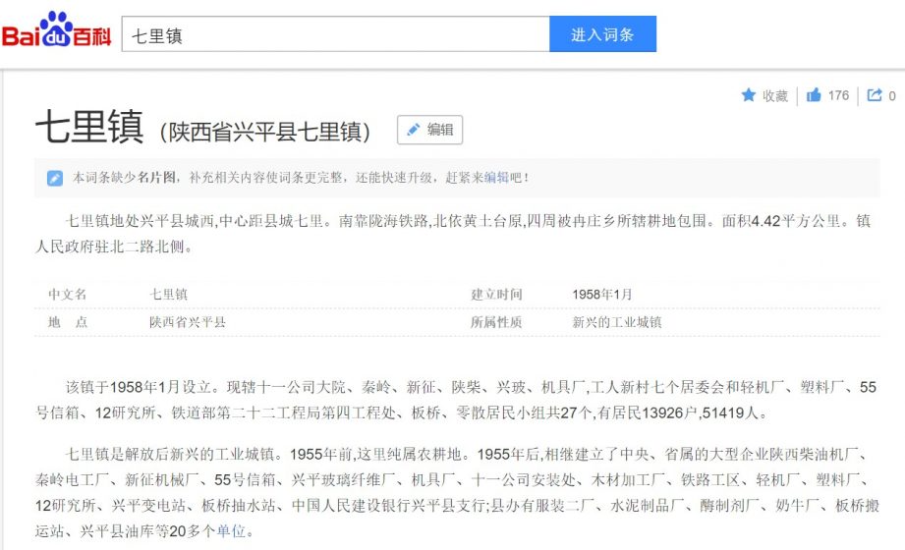
Task: Click the 建立时间 value 1958年1月
Action: tap(602, 295)
